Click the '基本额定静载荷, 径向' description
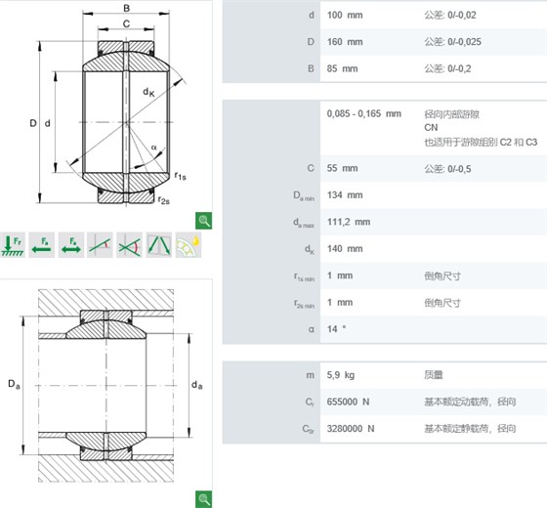547x508 pixels. [x=470, y=429]
